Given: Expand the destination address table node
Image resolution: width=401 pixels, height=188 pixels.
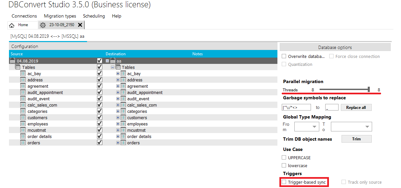Looking at the screenshot, I should click(x=118, y=80).
